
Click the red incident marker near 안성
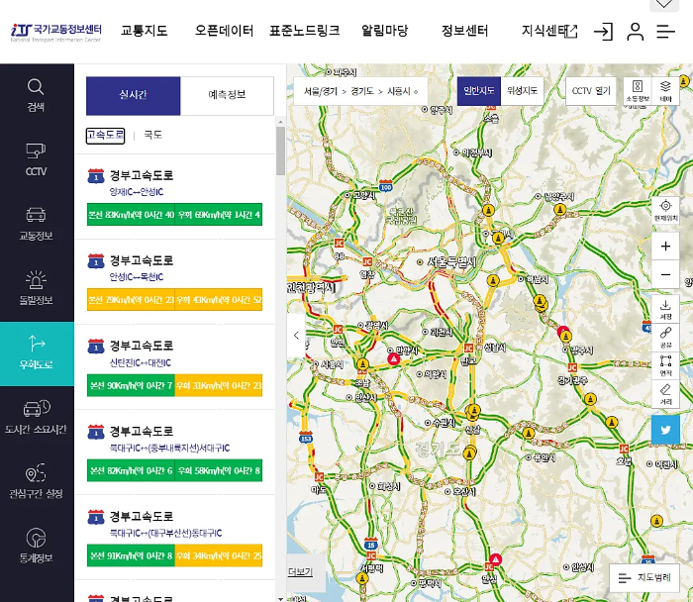click(x=495, y=559)
